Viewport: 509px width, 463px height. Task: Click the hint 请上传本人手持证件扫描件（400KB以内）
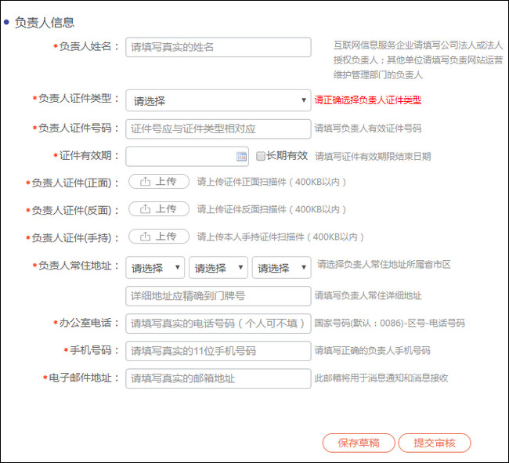[280, 237]
